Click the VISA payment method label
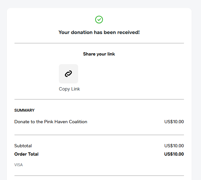Screen dimensions: 201x180 pyautogui.click(x=19, y=165)
